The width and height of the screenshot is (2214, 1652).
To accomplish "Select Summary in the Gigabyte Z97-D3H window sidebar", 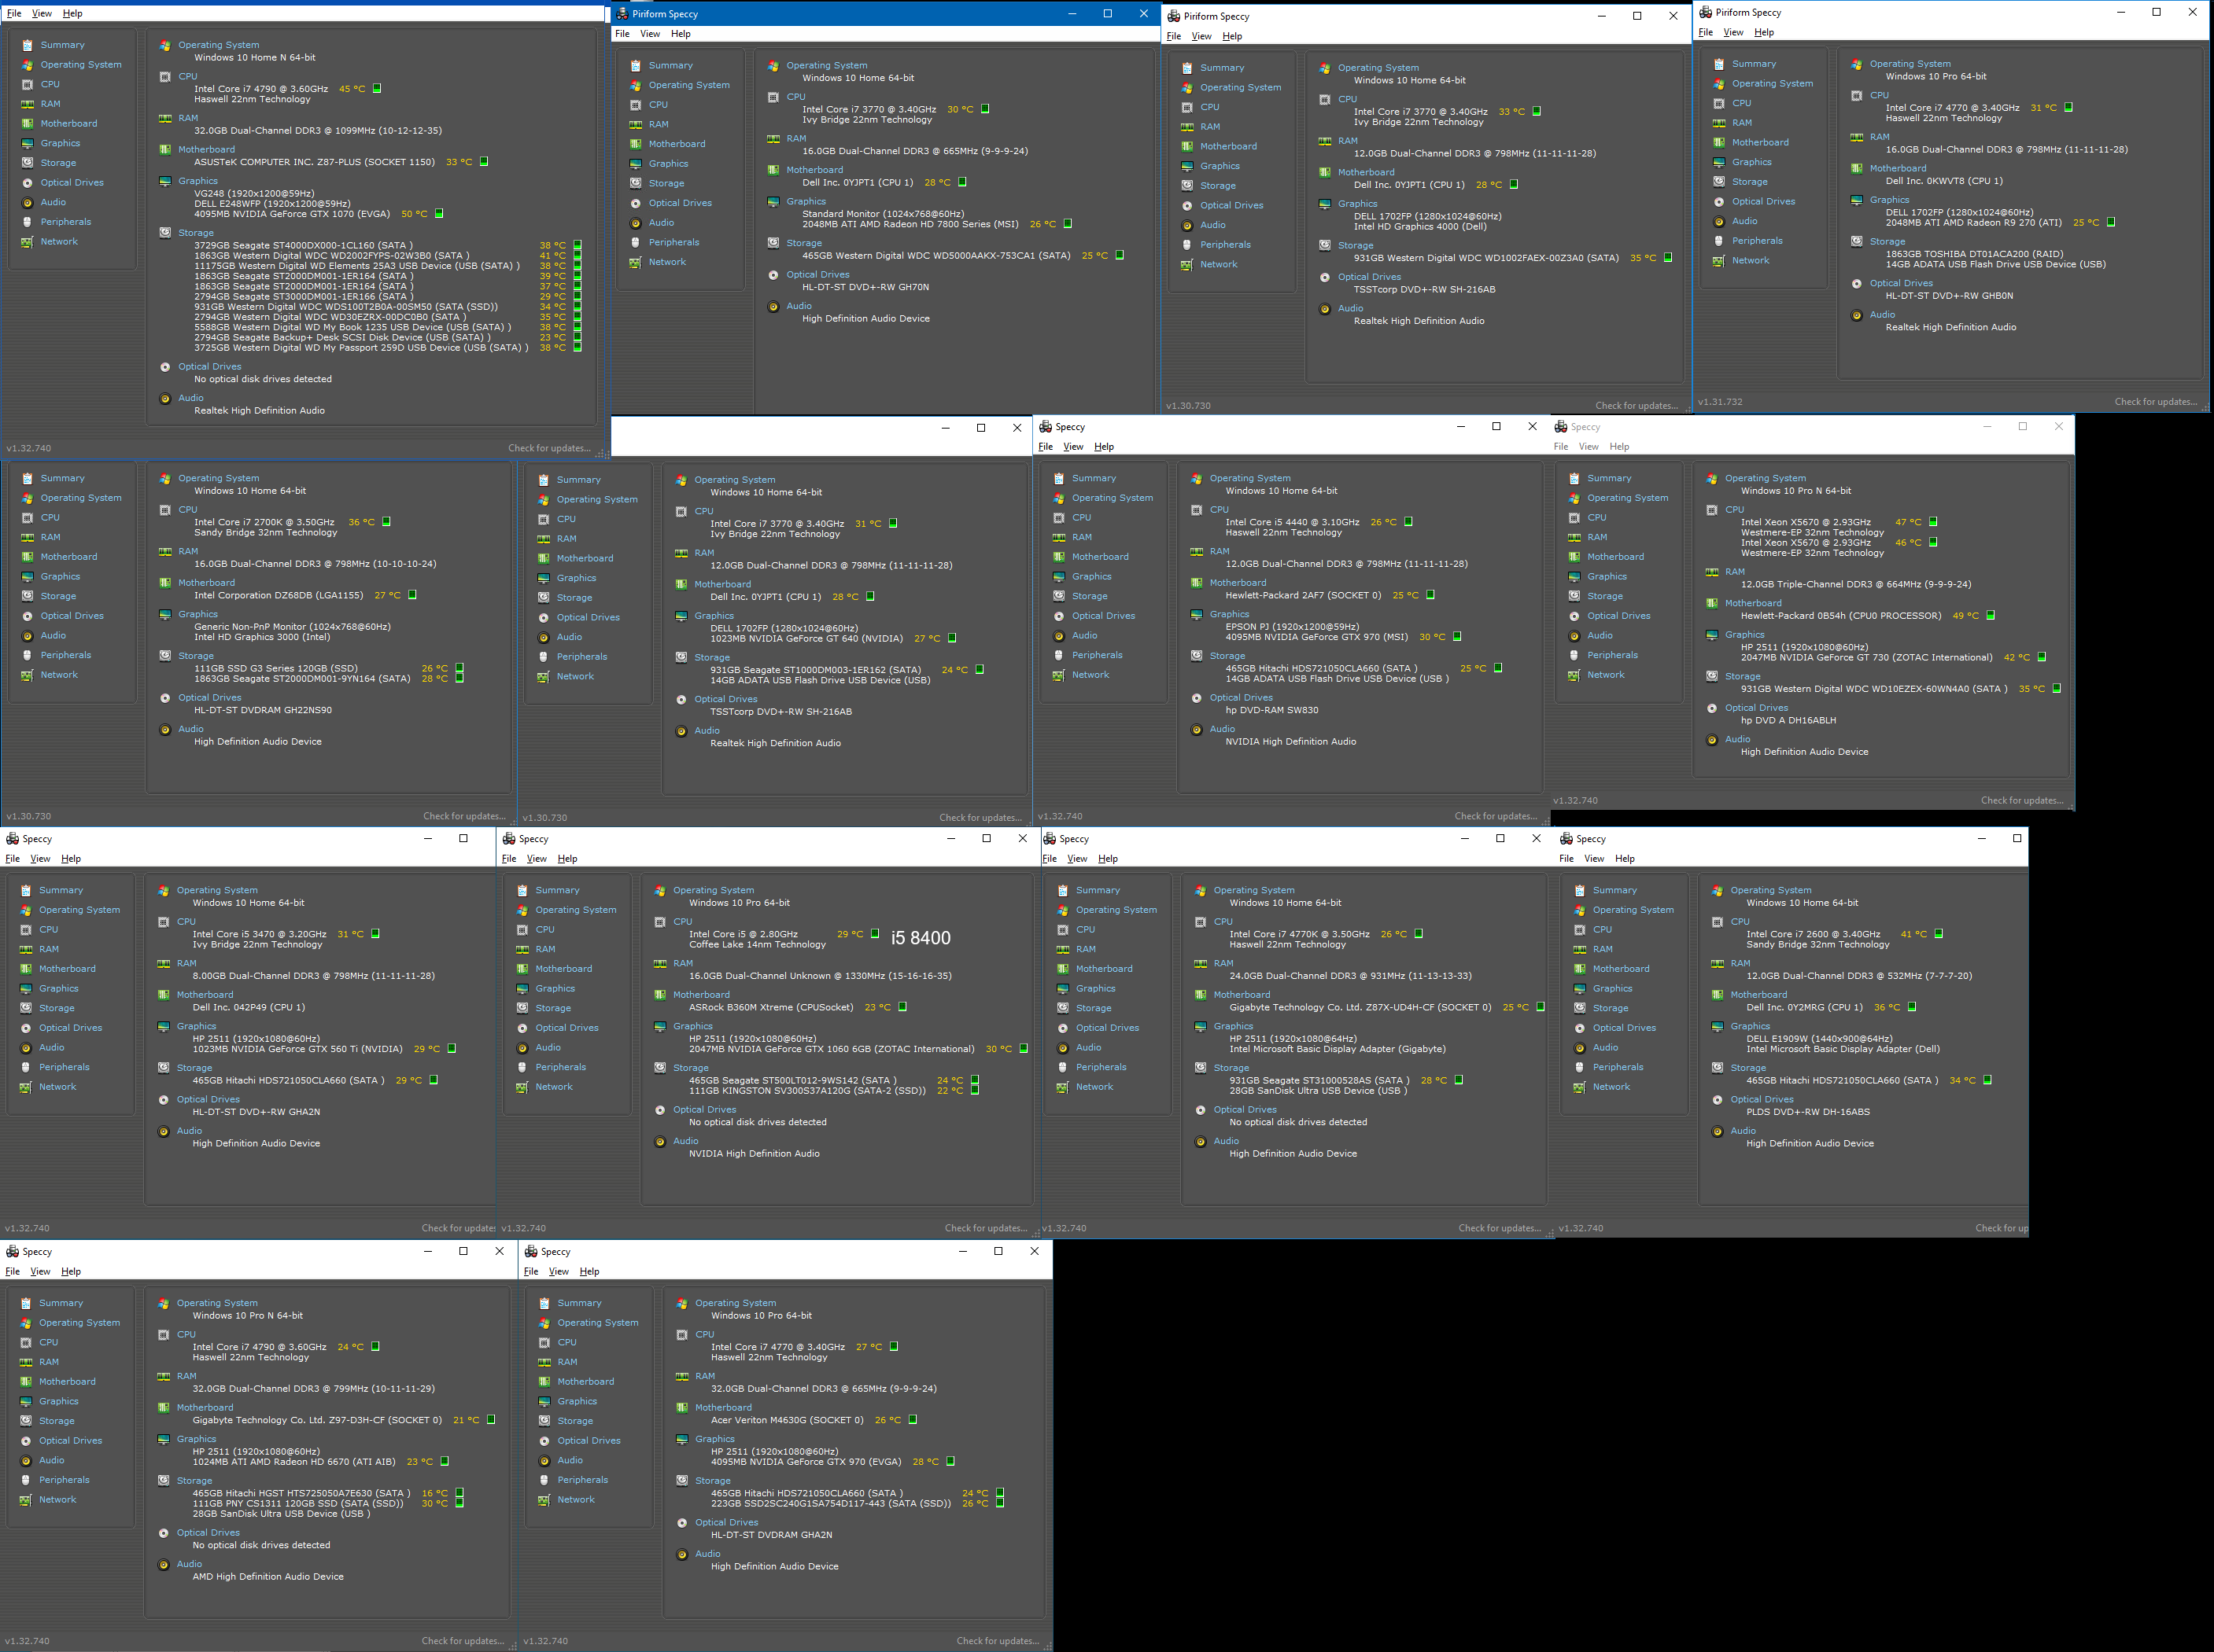I will point(61,1303).
